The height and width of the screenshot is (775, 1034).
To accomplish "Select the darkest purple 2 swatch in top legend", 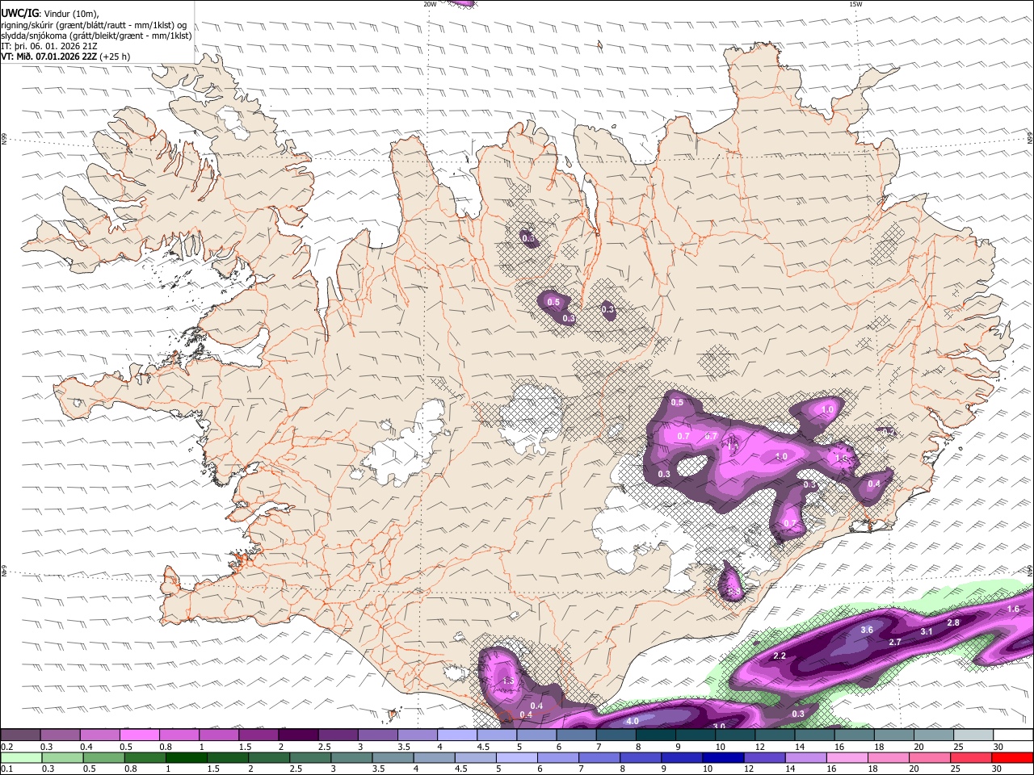I will pyautogui.click(x=298, y=735).
